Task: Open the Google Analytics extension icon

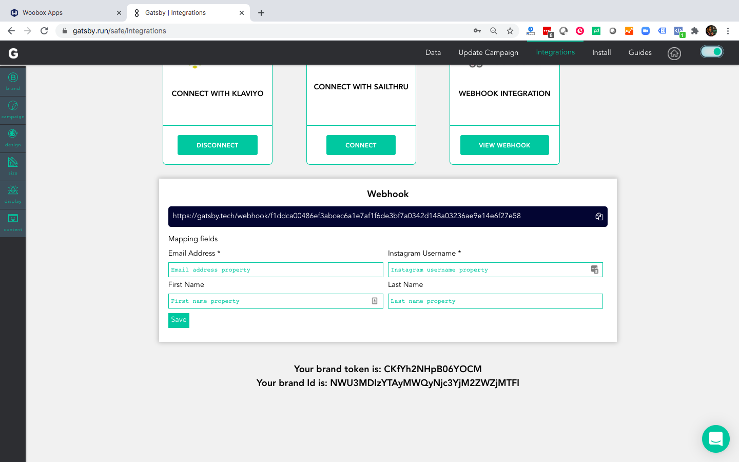Action: pyautogui.click(x=629, y=31)
